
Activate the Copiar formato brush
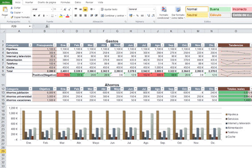[x=20, y=17]
